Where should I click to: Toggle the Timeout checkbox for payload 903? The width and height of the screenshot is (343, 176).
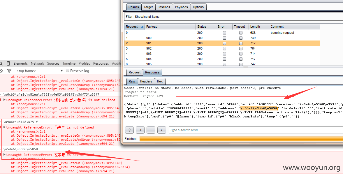click(241, 54)
